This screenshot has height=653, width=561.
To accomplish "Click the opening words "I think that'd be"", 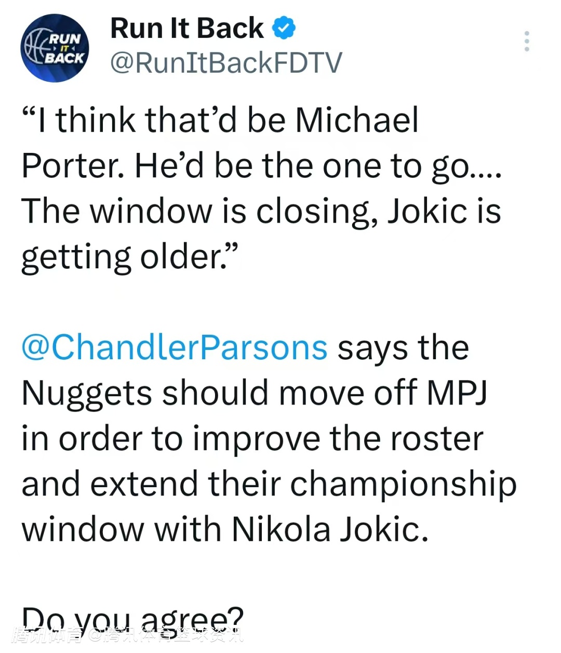I will (x=156, y=120).
